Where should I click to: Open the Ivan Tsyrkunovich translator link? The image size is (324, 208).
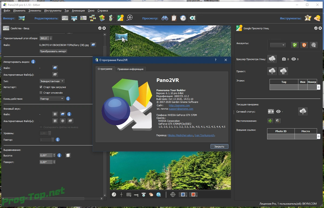205,135
